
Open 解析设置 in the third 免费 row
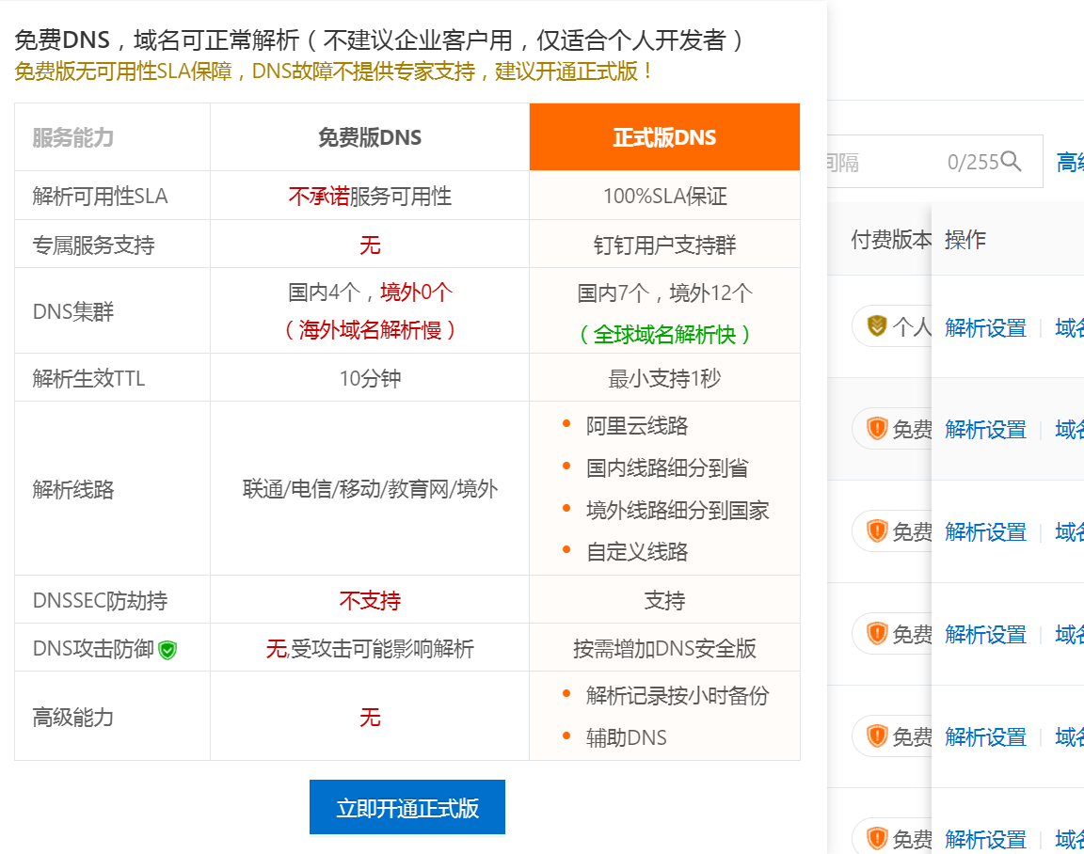click(985, 635)
